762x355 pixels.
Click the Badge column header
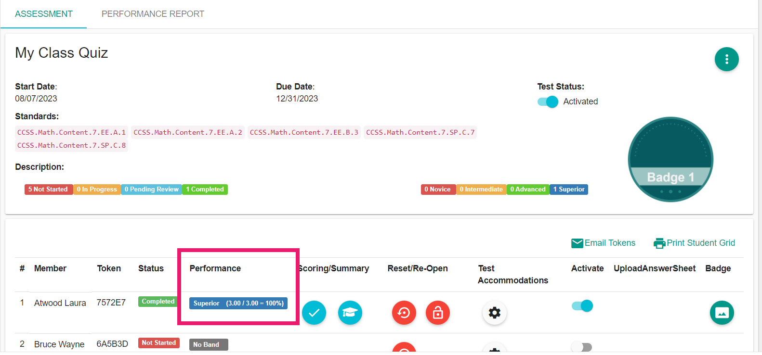tap(718, 268)
